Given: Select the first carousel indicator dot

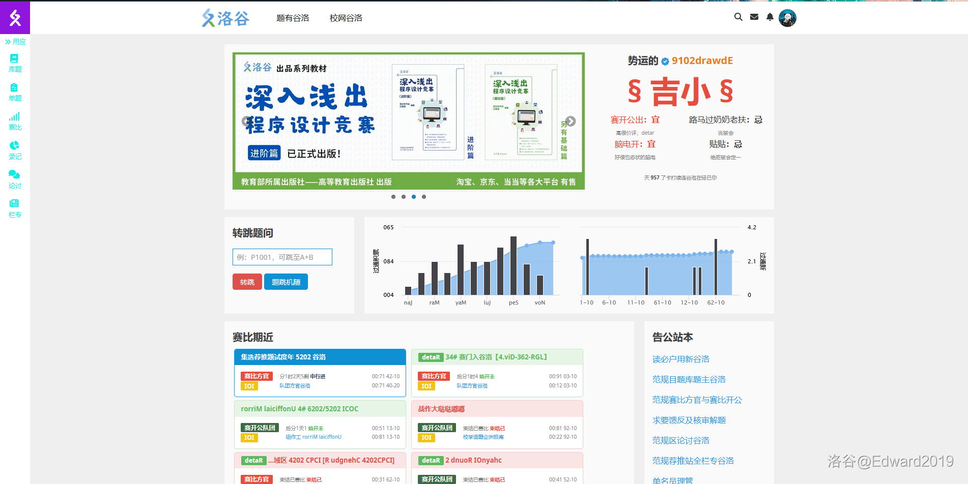Looking at the screenshot, I should [x=393, y=197].
